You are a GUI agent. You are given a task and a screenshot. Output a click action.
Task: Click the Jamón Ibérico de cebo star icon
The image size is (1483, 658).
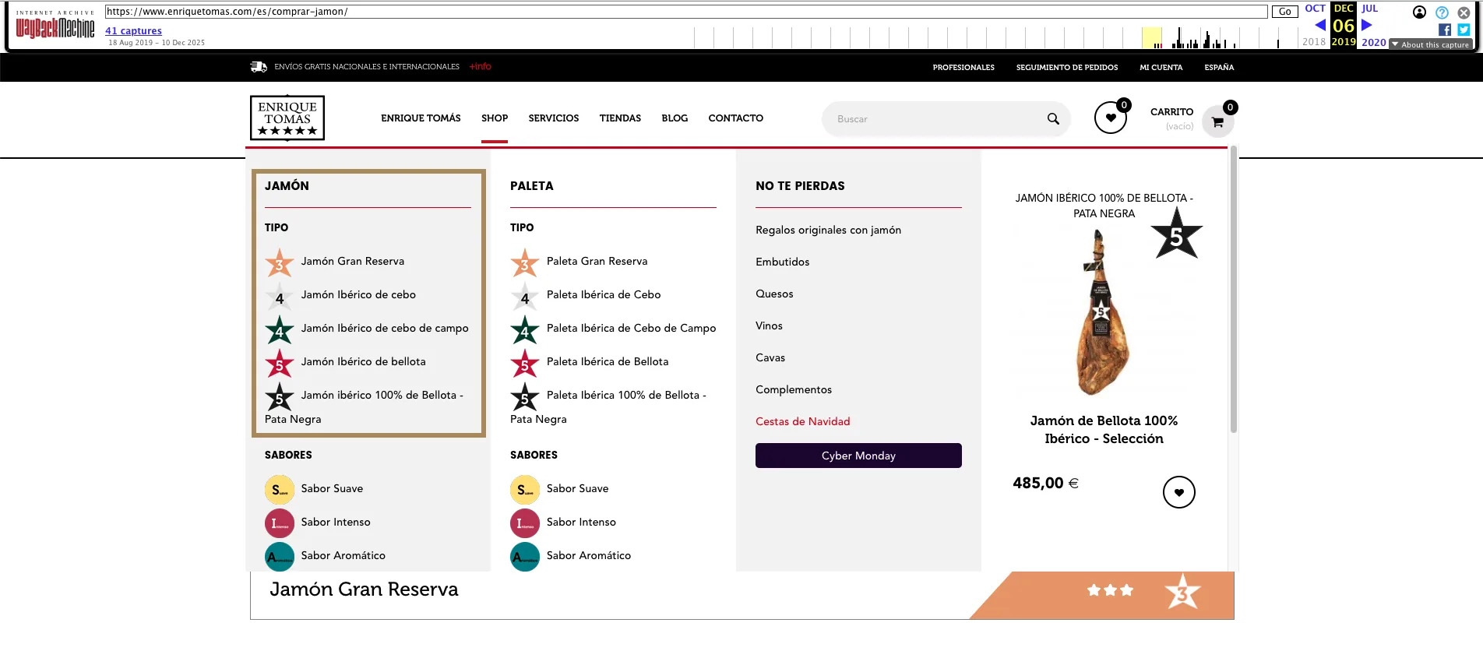tap(280, 297)
